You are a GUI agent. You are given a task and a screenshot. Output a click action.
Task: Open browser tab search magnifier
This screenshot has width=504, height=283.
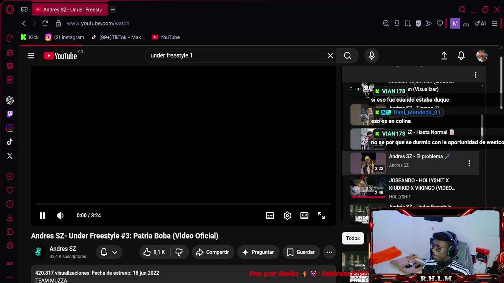click(462, 9)
